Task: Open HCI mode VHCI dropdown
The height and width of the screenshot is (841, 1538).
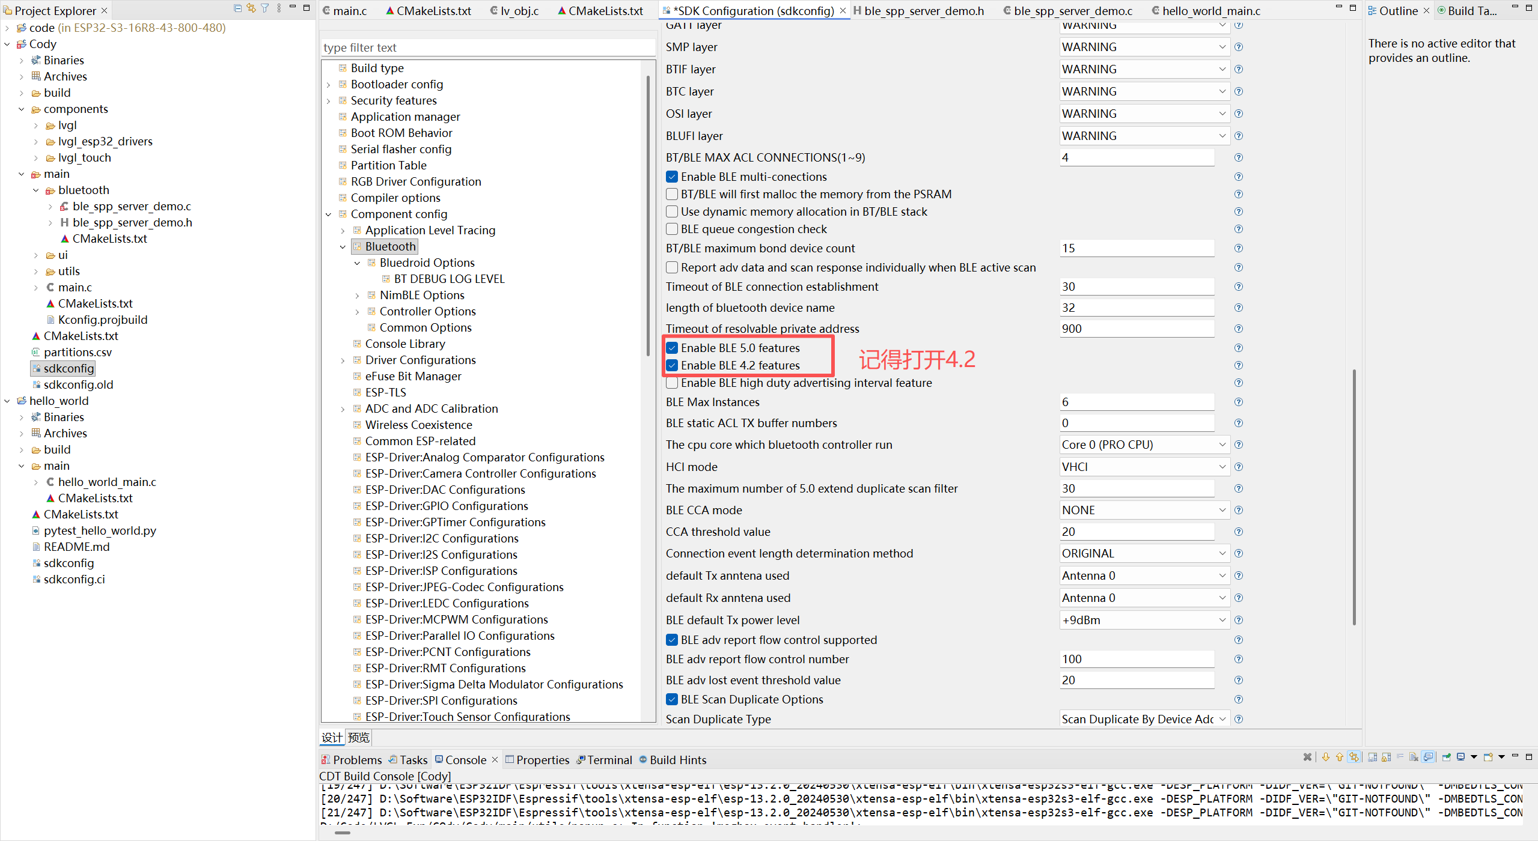Action: (x=1144, y=467)
